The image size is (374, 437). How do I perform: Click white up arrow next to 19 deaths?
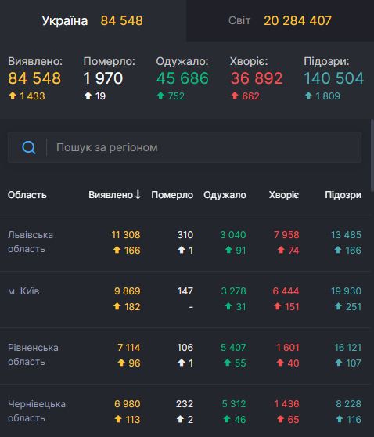[88, 96]
